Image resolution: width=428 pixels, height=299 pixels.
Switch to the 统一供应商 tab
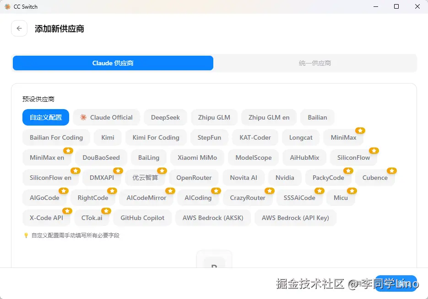pyautogui.click(x=315, y=63)
